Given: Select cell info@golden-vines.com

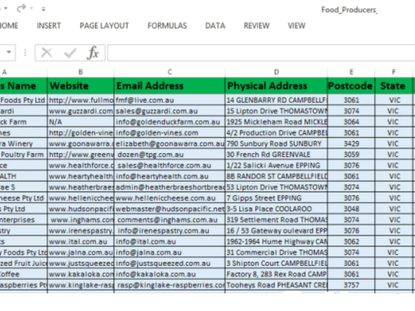Looking at the screenshot, I should [170, 133].
